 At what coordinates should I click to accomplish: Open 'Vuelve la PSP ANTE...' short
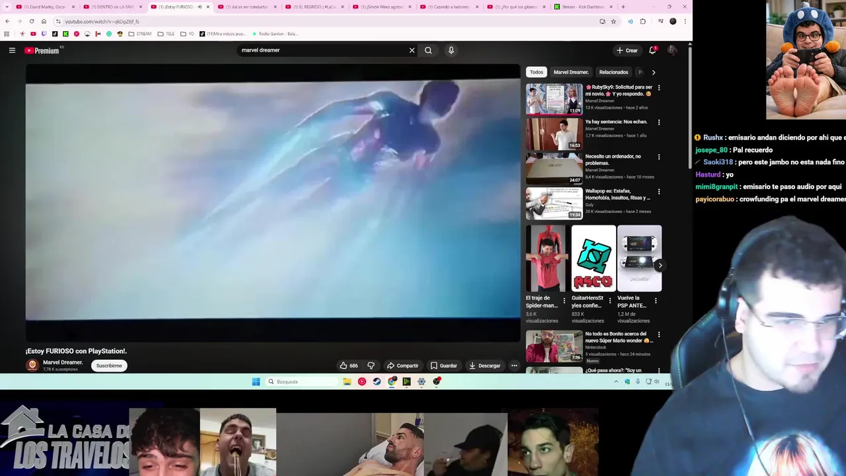(x=639, y=258)
